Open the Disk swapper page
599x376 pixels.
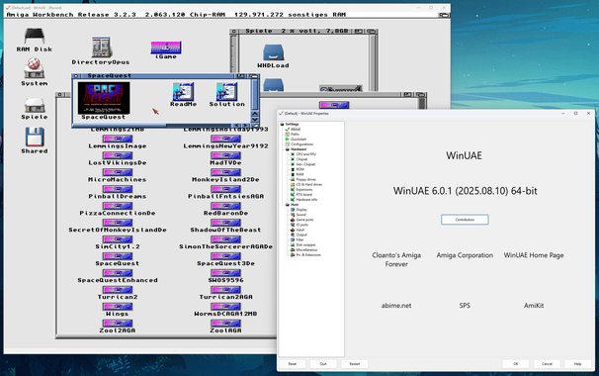(x=305, y=244)
